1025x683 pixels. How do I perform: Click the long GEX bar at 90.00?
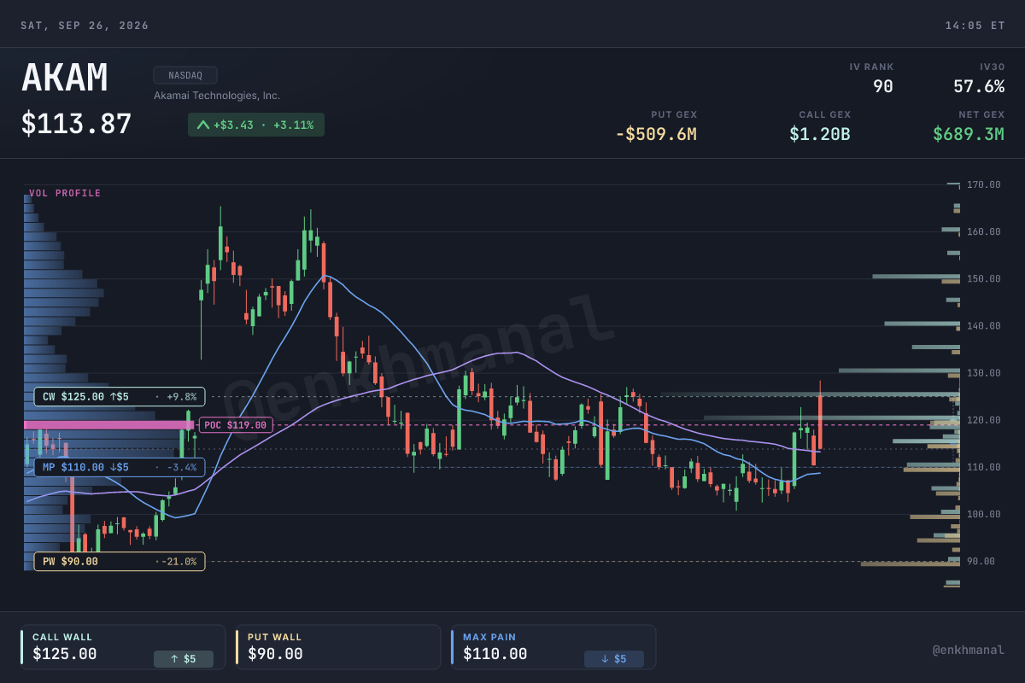pos(911,563)
